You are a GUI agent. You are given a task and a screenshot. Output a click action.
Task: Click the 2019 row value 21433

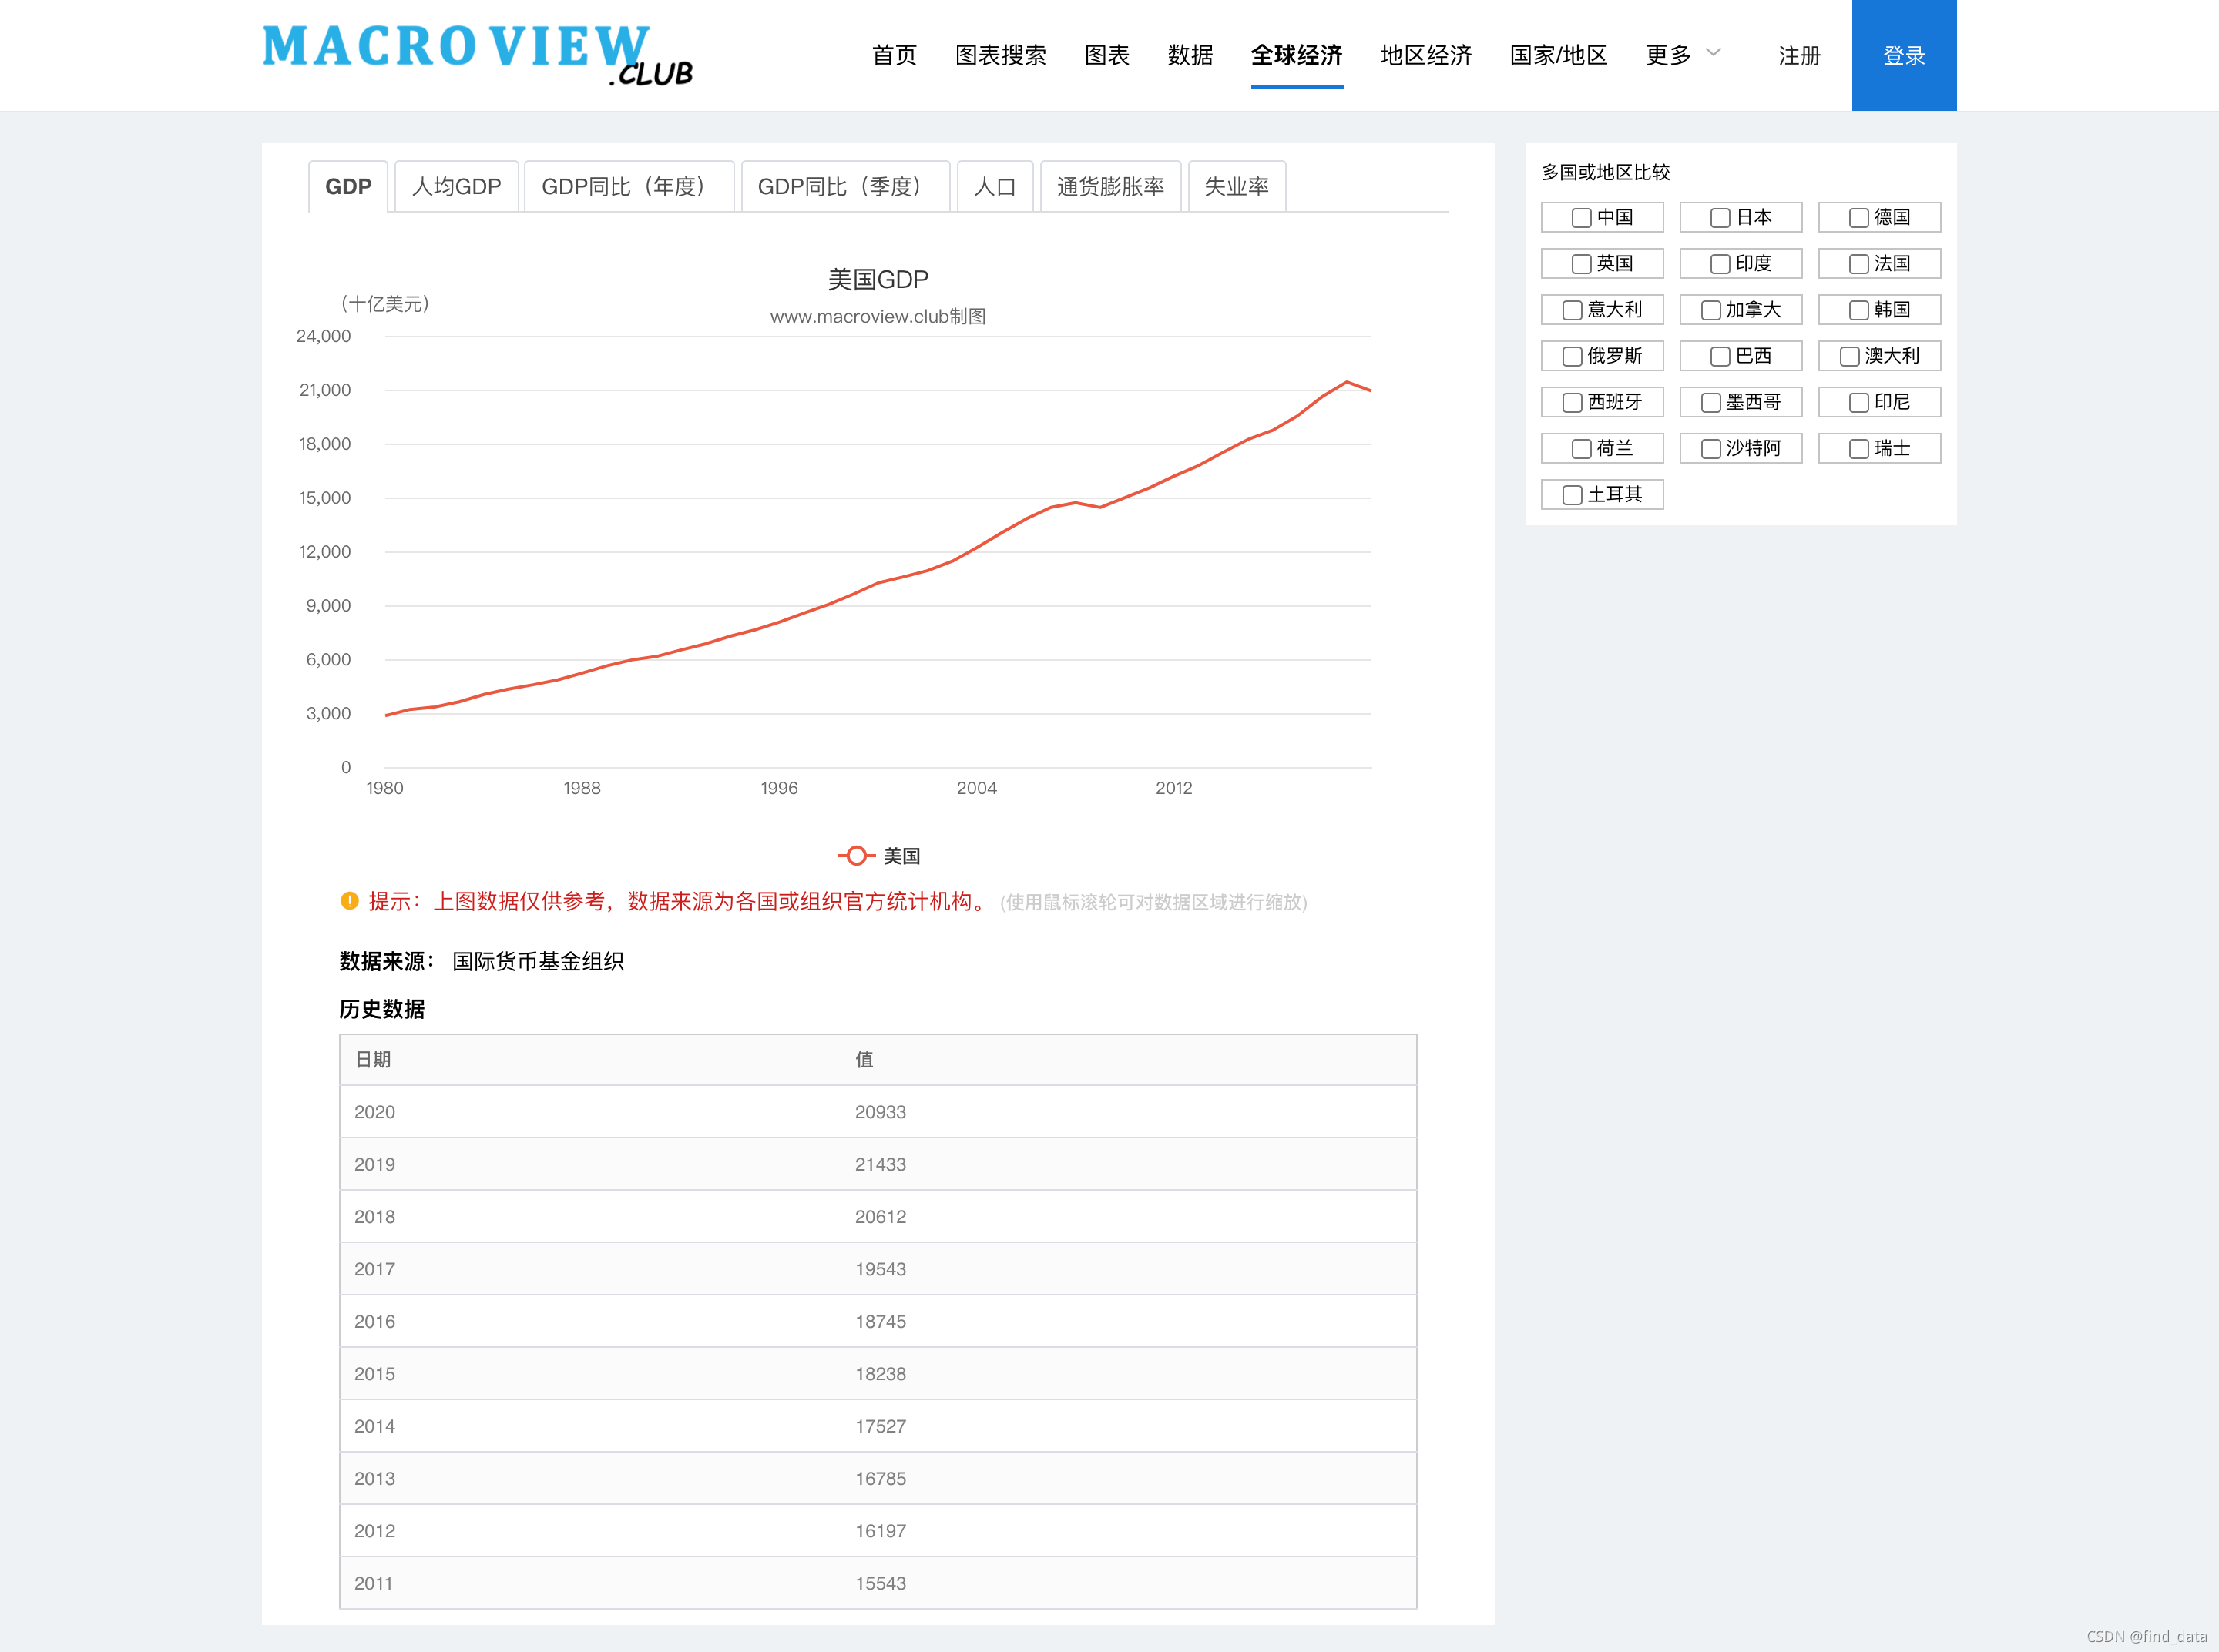click(x=881, y=1164)
